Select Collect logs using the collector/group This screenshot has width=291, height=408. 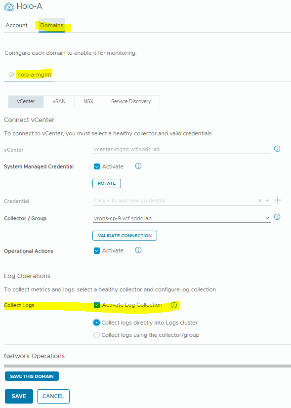tap(96, 335)
